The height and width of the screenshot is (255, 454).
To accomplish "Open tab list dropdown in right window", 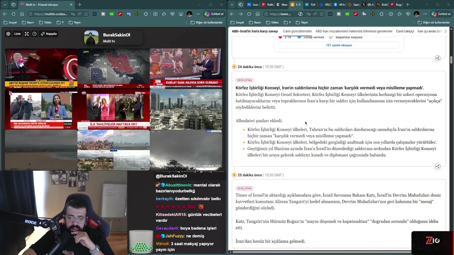I will 232,5.
